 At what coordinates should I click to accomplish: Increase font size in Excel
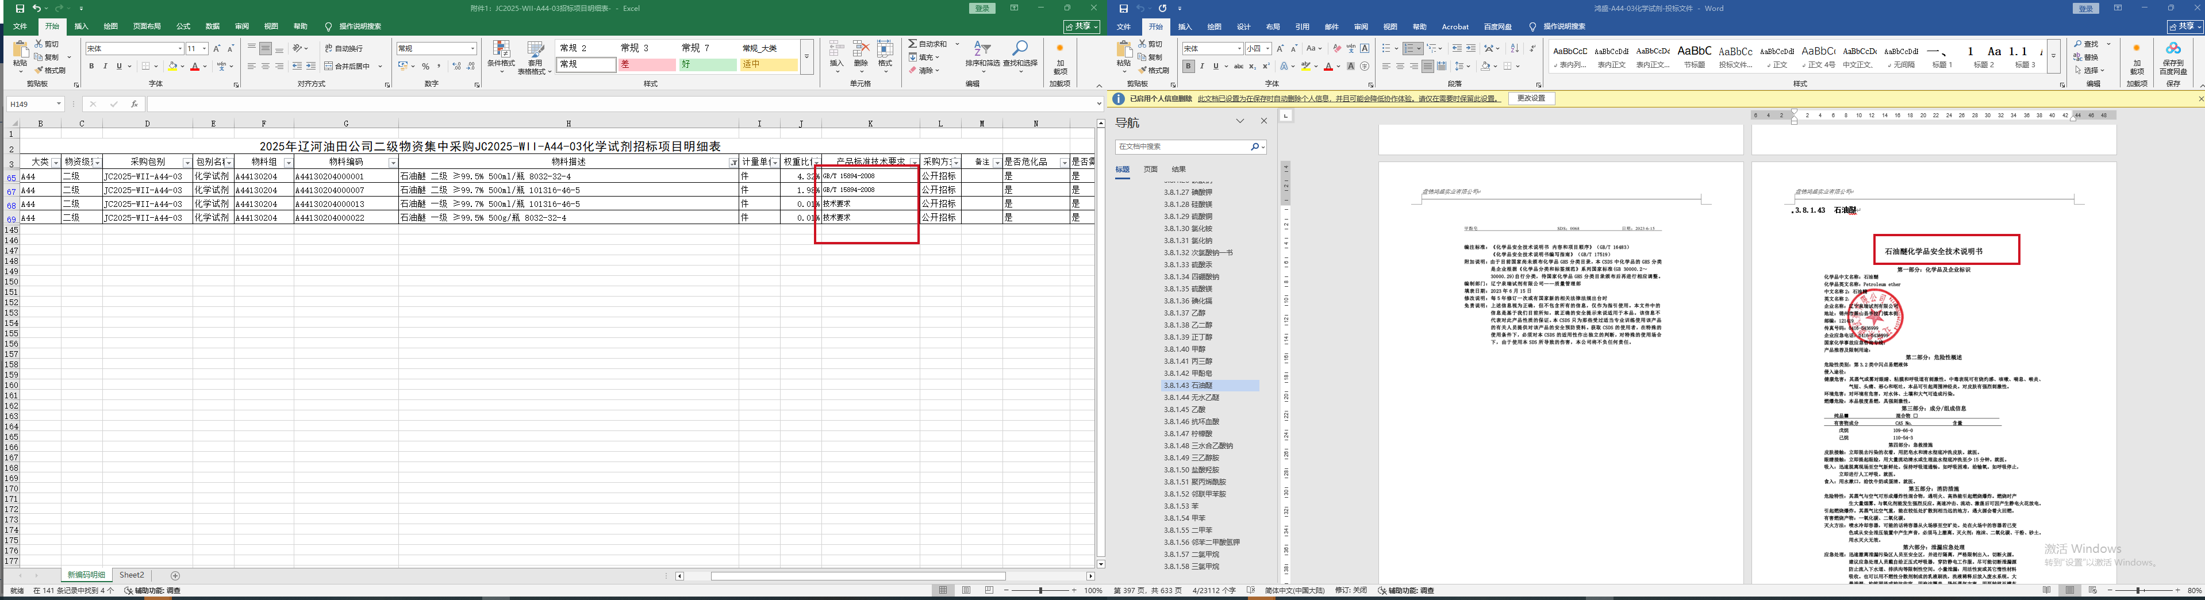(217, 49)
